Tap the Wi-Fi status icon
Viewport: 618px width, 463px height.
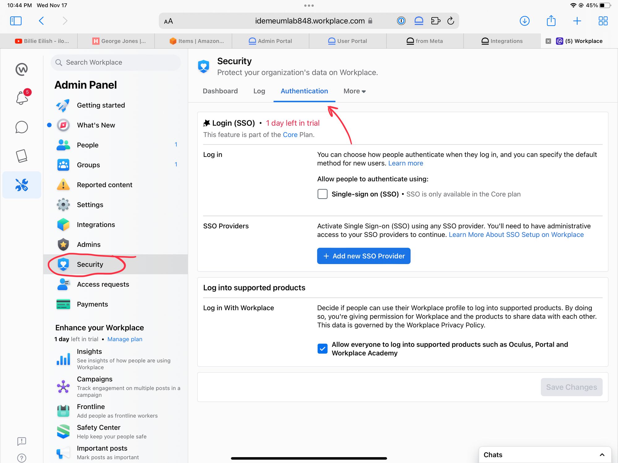tap(573, 5)
